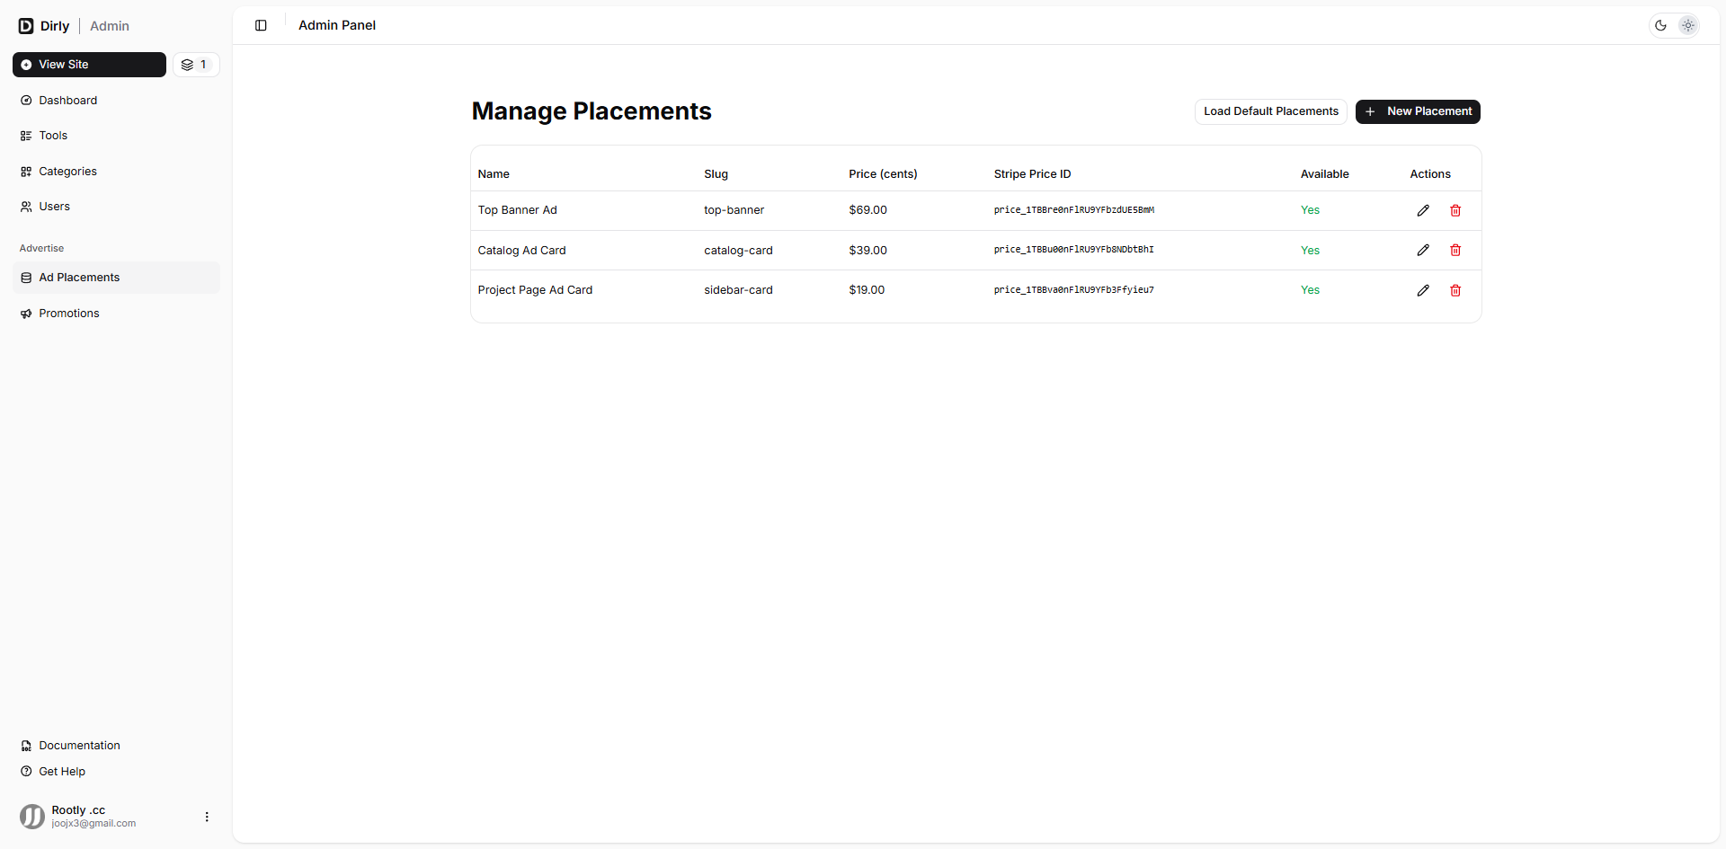Open the user account options menu

pos(207,817)
